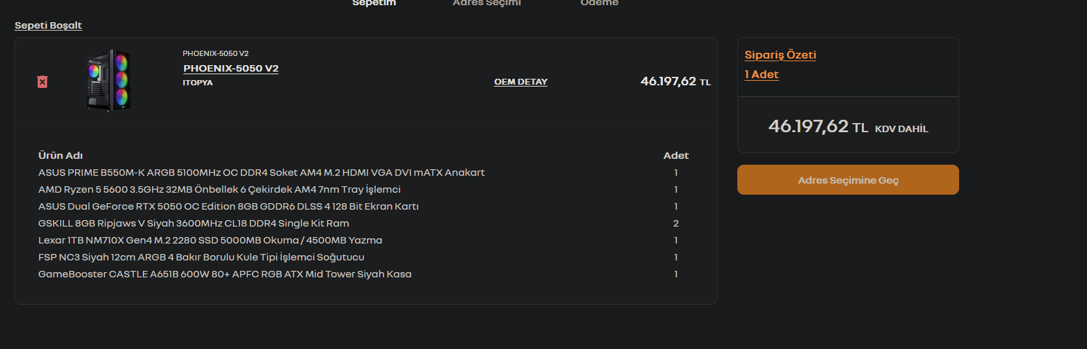Go to the Adres Seçimi step
The height and width of the screenshot is (349, 1087).
coord(487,3)
